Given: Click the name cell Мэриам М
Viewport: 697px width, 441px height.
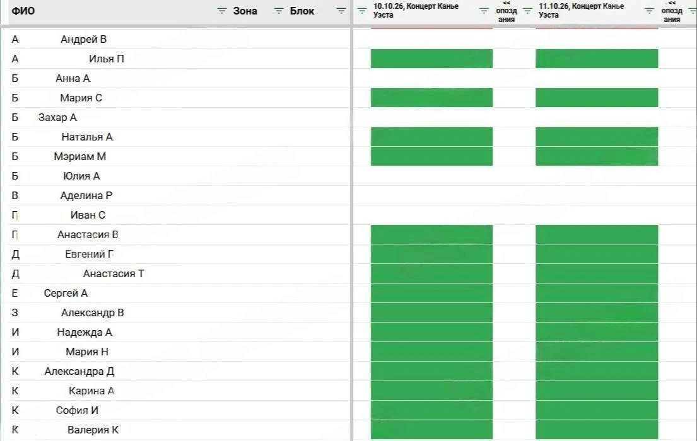Looking at the screenshot, I should click(80, 156).
